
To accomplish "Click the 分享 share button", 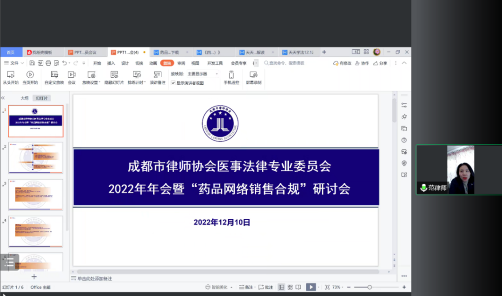I will 380,63.
